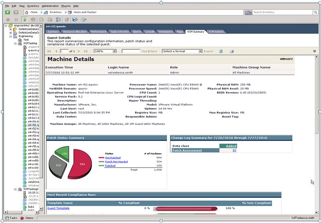Open the Guest Template link

tap(58, 208)
